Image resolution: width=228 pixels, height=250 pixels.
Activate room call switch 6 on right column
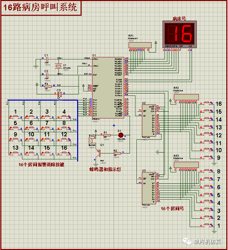pos(207,186)
